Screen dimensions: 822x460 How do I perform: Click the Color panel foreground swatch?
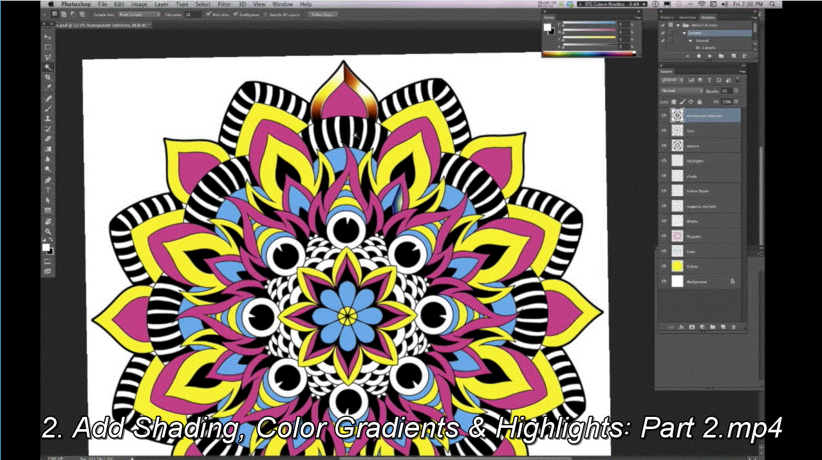click(547, 27)
